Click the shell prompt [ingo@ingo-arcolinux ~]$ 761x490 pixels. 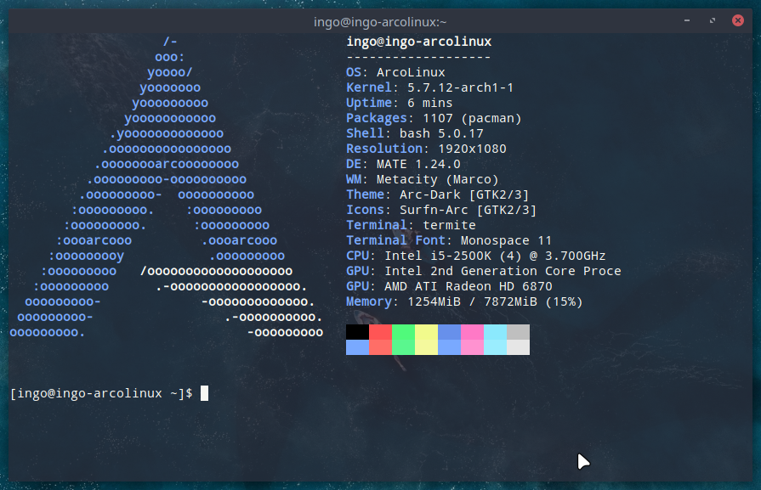(101, 393)
